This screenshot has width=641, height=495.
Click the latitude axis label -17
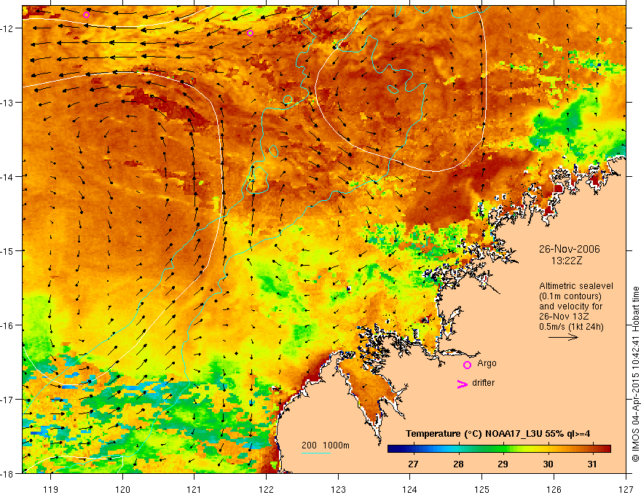[x=7, y=399]
